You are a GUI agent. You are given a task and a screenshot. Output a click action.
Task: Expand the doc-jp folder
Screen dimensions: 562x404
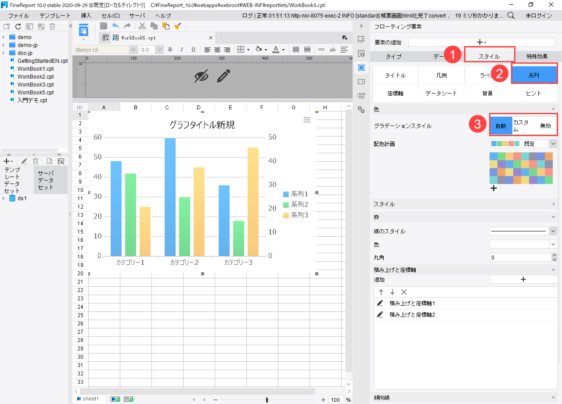point(4,53)
